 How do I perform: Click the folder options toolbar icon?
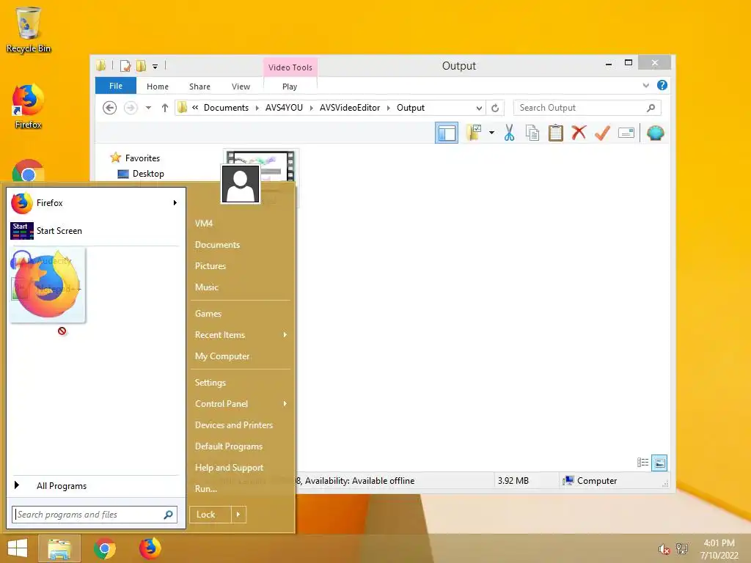(x=474, y=133)
